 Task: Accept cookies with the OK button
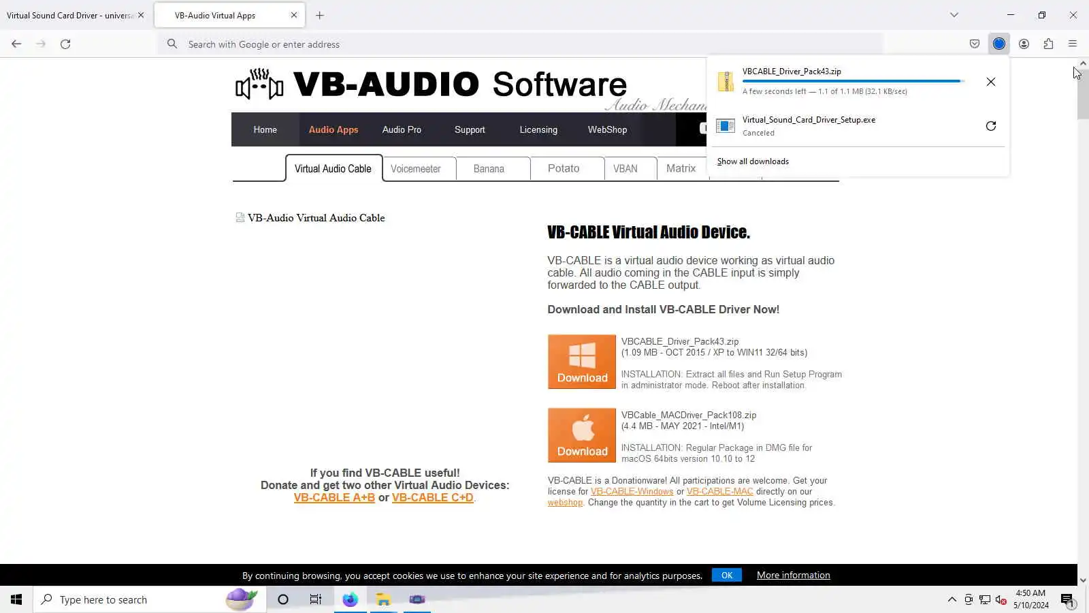coord(727,576)
